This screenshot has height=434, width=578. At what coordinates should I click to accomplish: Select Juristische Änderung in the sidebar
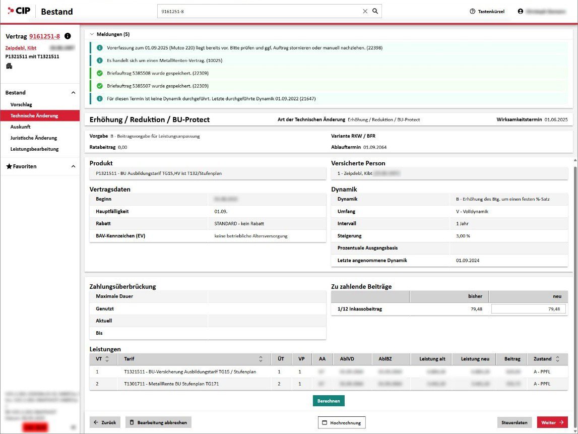coord(33,138)
